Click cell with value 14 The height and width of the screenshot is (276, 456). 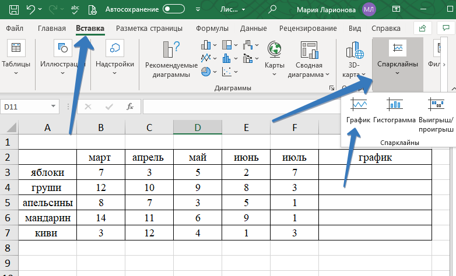point(101,218)
